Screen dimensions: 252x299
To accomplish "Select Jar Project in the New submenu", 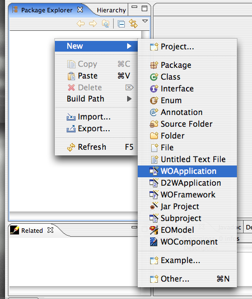I will click(187, 206).
